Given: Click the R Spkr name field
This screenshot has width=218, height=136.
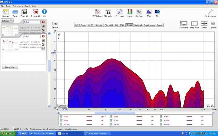Looking at the screenshot, I should coord(32,22).
